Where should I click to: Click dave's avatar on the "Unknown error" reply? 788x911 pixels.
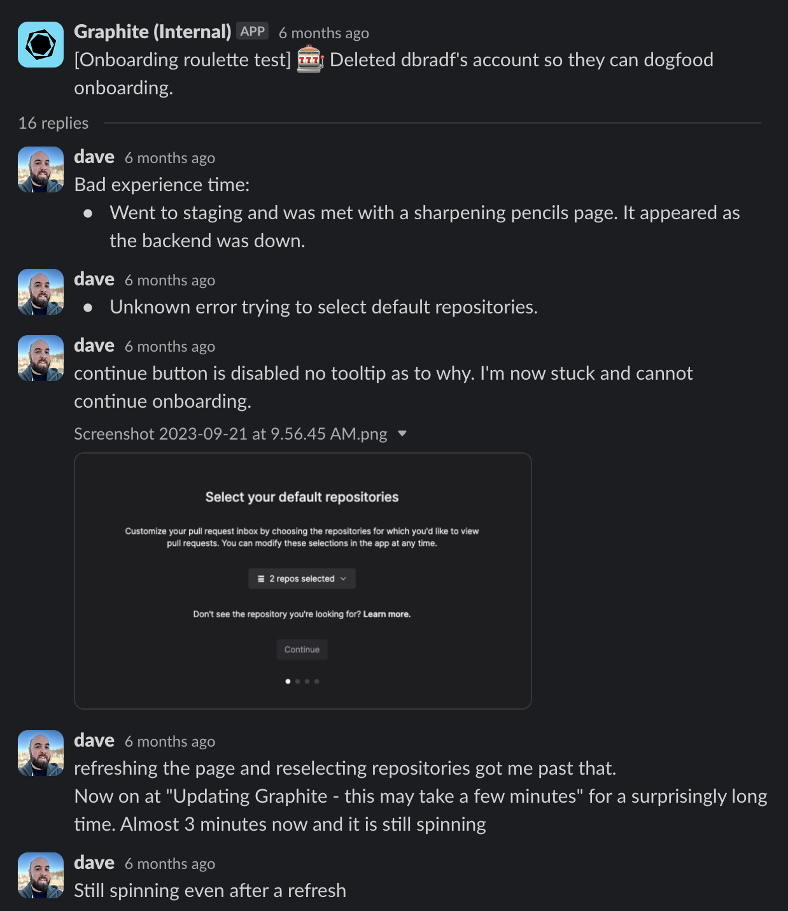coord(40,292)
